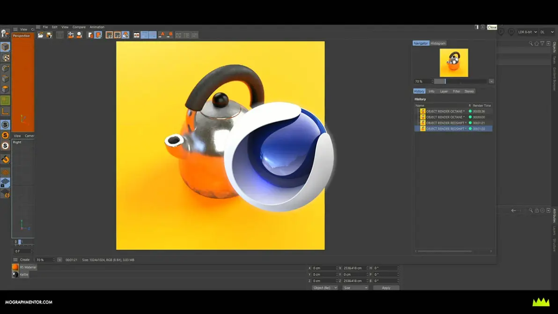Open the Objects side tab
This screenshot has width=558, height=314.
[x=554, y=47]
